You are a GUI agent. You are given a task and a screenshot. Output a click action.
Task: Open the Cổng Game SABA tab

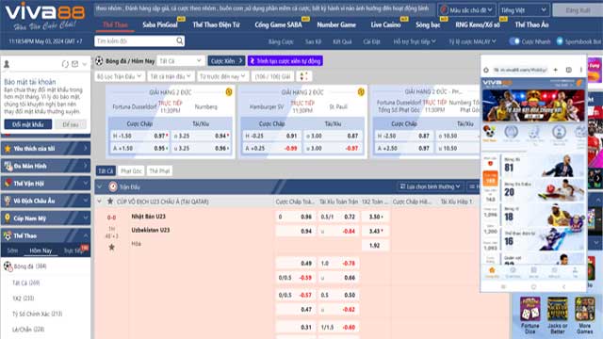[278, 24]
